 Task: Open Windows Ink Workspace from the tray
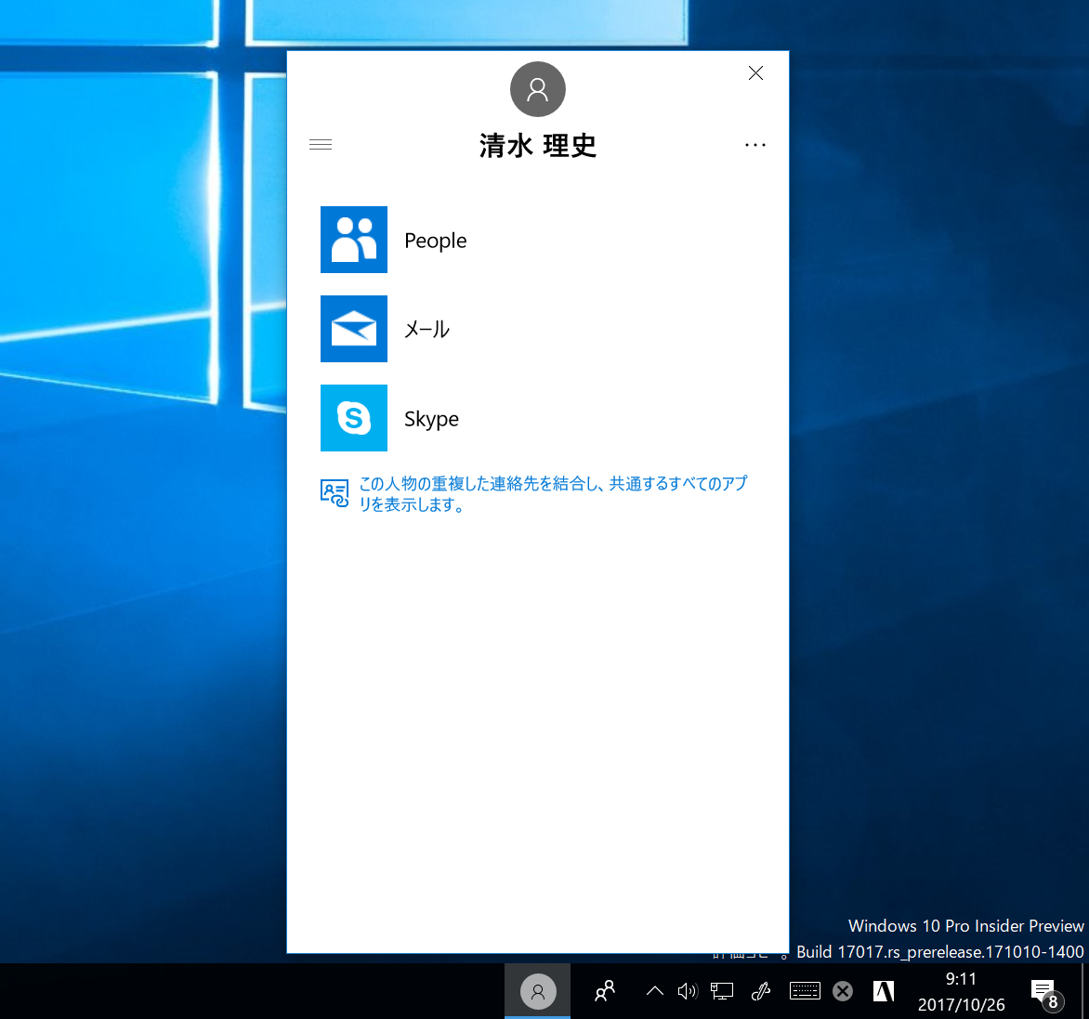click(x=760, y=990)
